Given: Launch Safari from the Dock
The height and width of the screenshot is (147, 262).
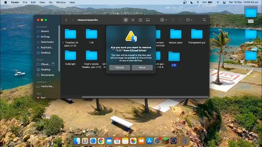Looking at the screenshot, I should [93, 141].
